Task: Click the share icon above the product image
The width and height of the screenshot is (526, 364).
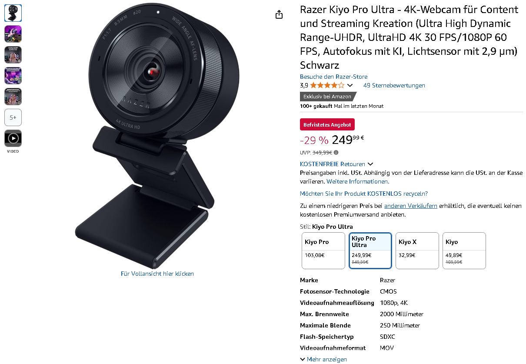Action: tap(279, 15)
